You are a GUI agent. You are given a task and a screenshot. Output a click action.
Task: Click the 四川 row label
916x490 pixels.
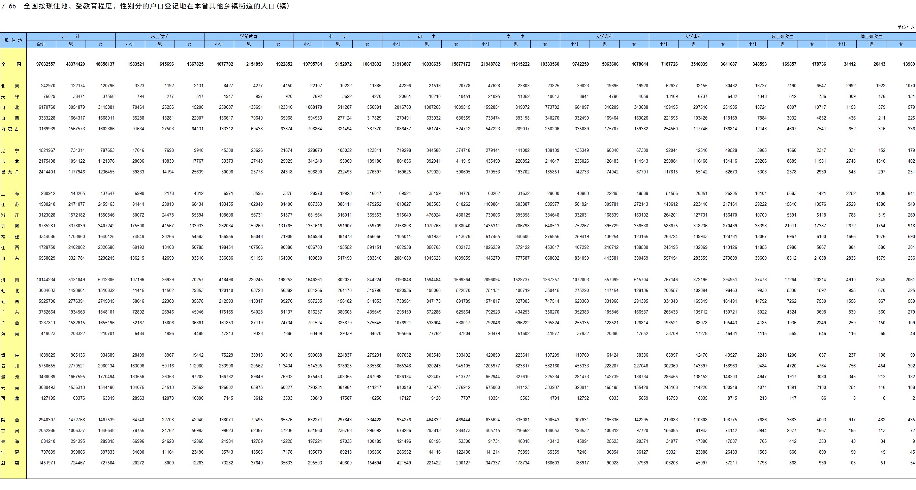tap(10, 366)
